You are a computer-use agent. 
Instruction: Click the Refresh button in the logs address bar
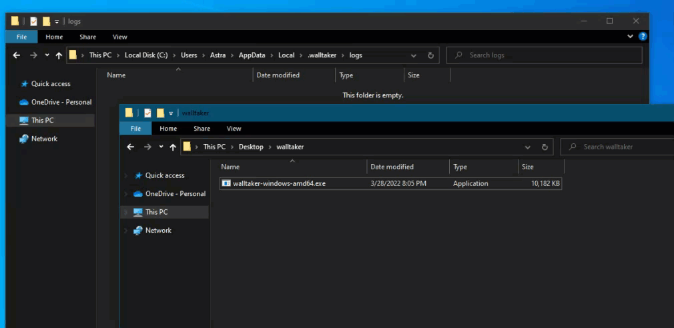430,55
